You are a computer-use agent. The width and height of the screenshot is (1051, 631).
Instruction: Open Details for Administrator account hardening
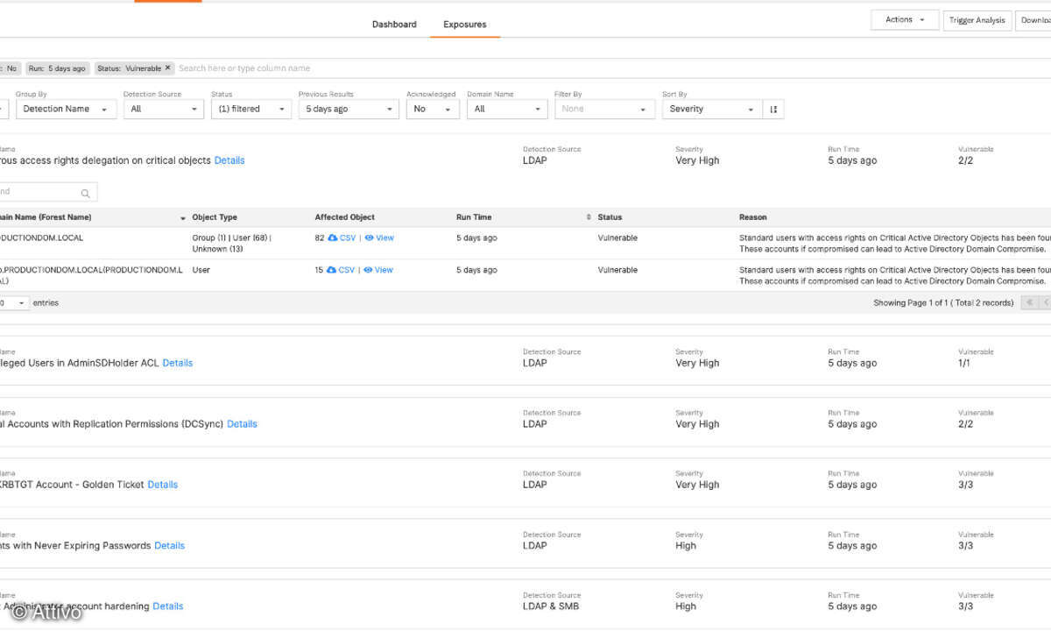tap(168, 606)
